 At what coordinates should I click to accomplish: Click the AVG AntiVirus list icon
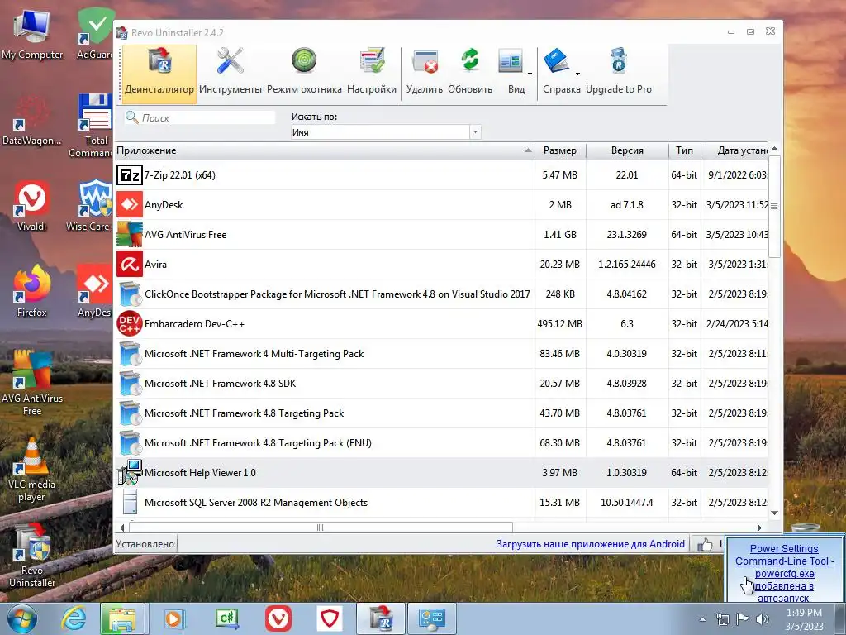[130, 234]
